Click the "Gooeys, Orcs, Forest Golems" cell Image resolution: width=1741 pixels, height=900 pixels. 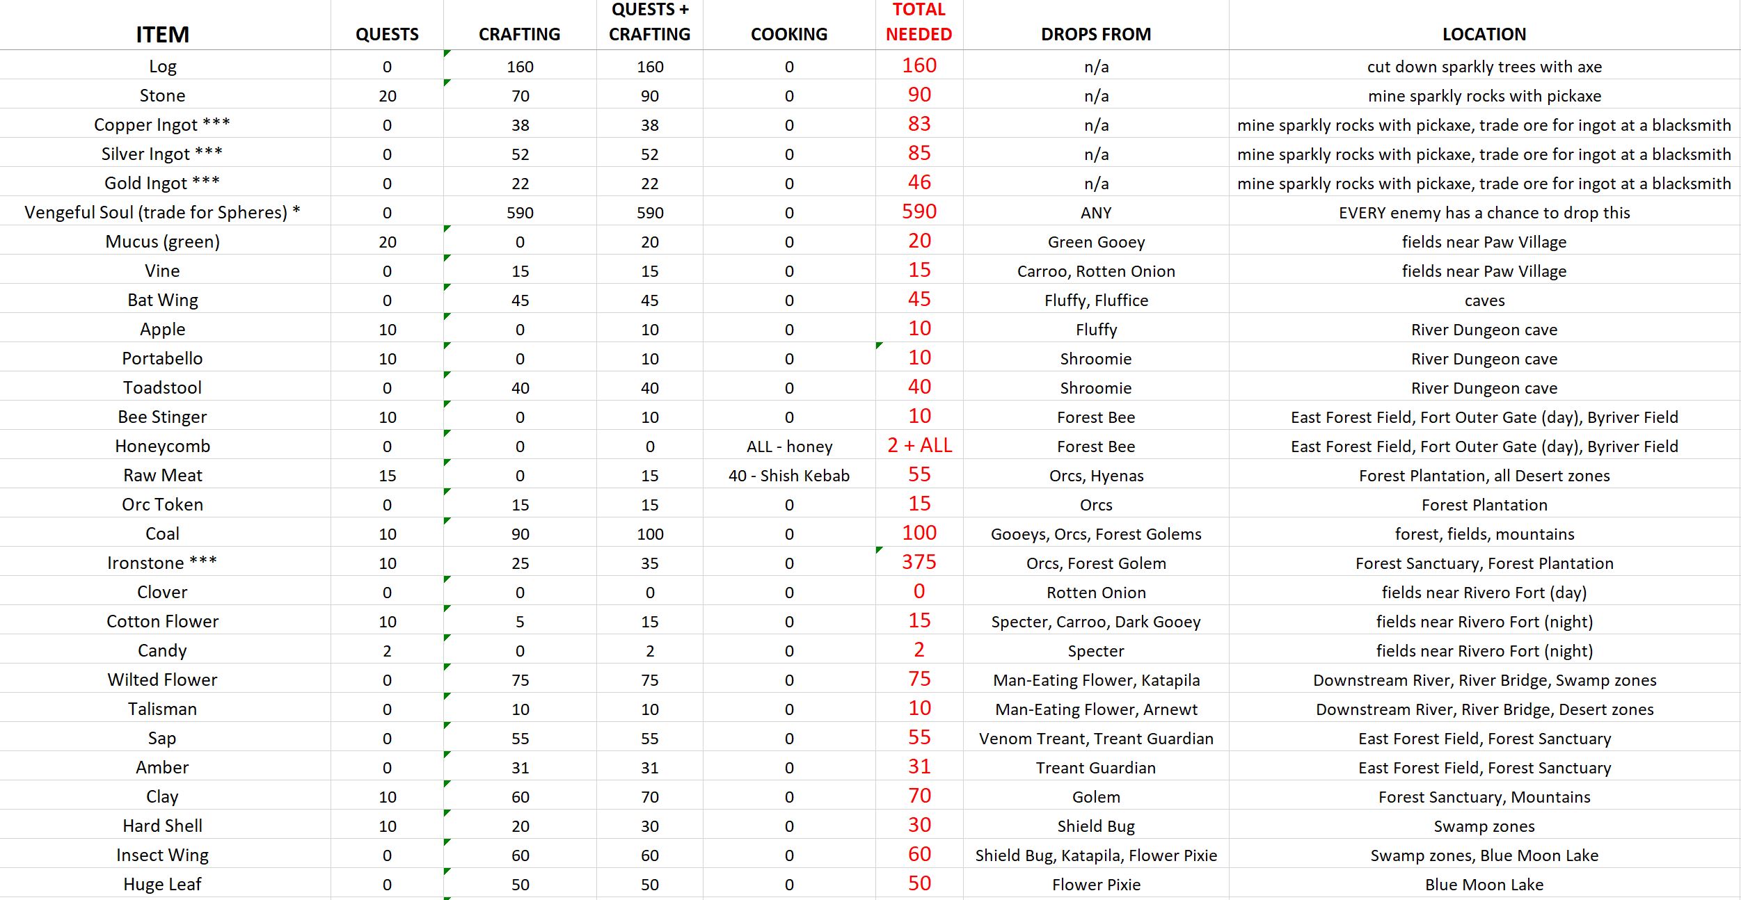coord(1096,533)
